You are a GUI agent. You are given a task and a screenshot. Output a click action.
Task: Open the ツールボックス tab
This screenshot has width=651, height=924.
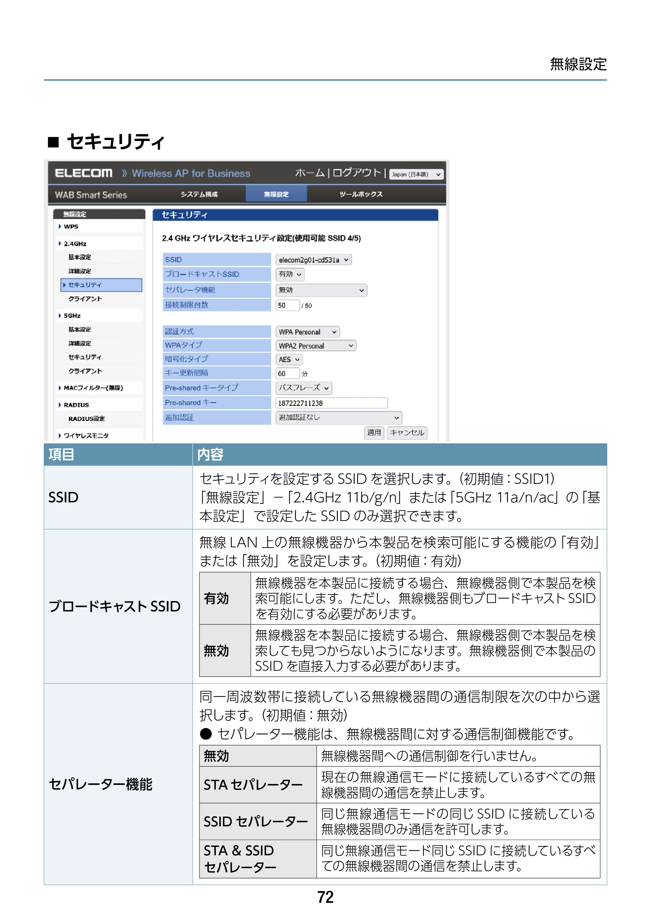[361, 194]
